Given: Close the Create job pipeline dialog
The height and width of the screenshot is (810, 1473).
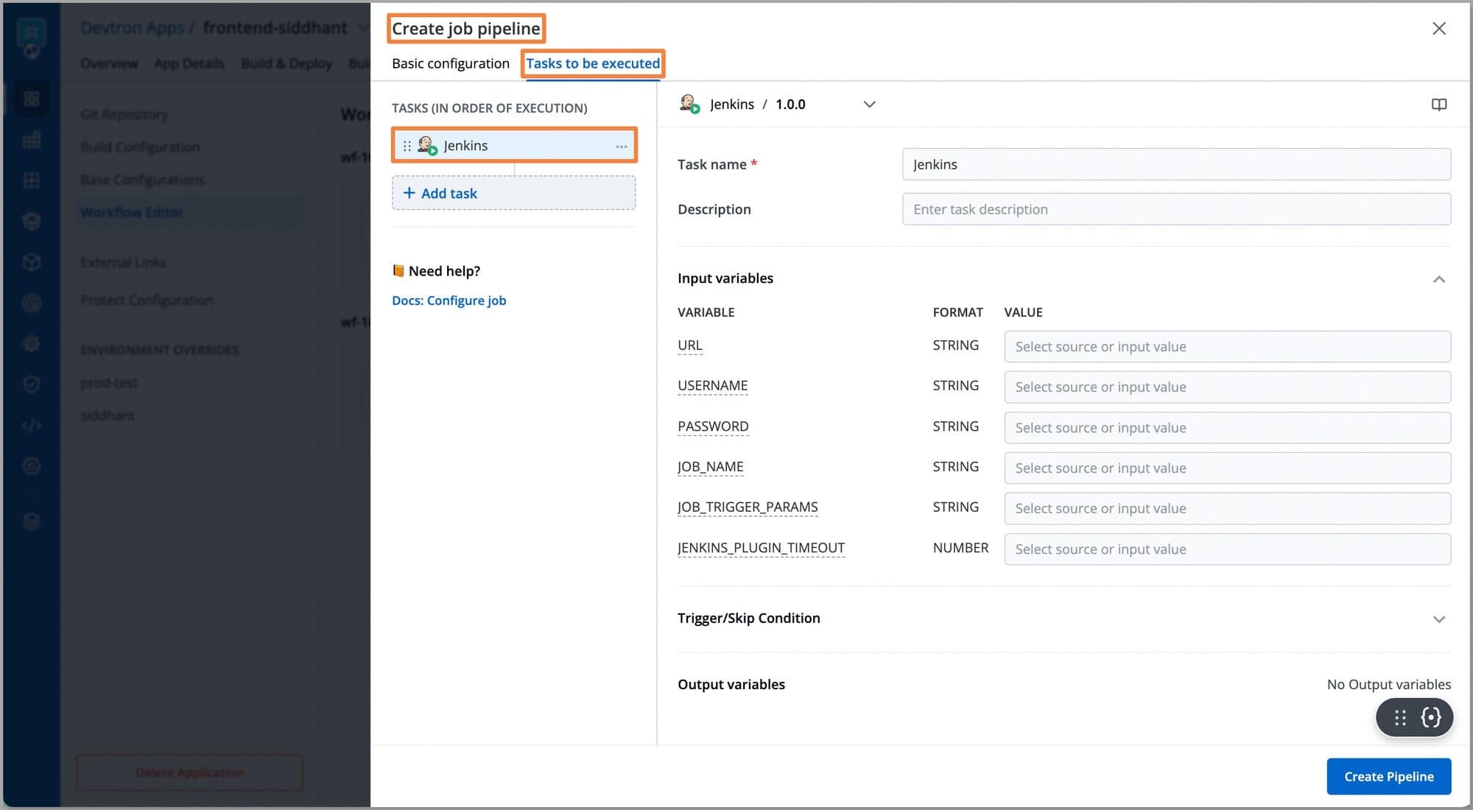Looking at the screenshot, I should click(1438, 29).
